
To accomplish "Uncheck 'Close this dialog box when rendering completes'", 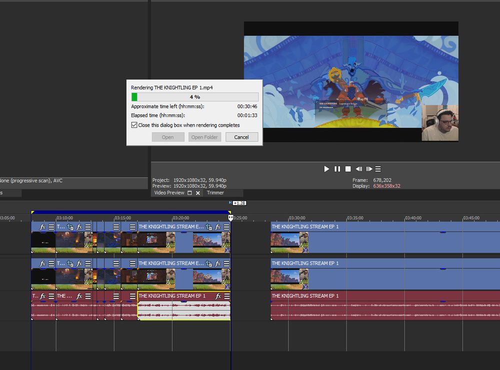I will [x=134, y=125].
